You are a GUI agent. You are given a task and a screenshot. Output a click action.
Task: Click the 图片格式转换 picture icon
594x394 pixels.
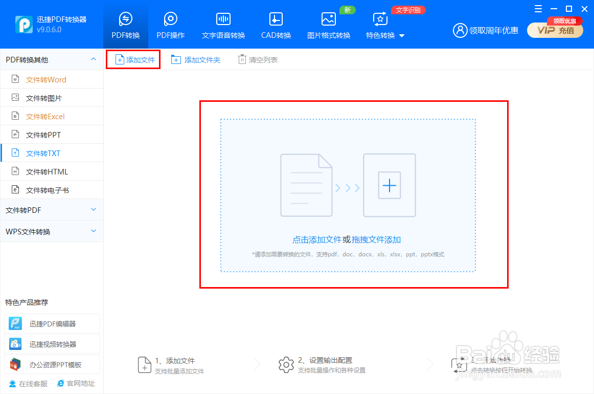click(329, 18)
